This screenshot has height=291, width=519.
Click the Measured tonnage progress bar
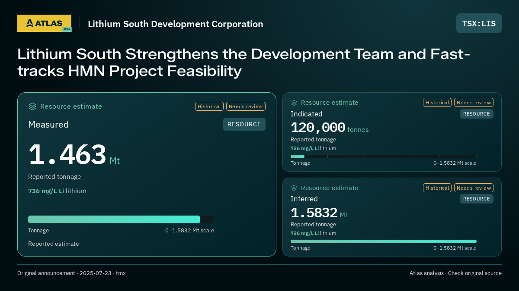pyautogui.click(x=121, y=219)
